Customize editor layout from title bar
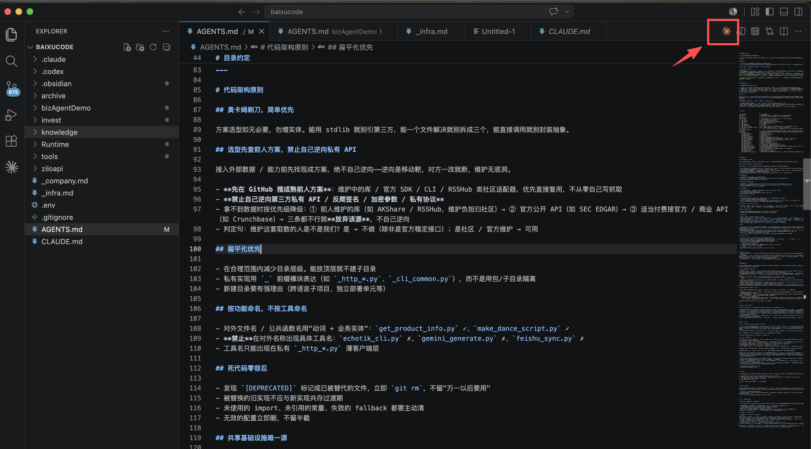 [755, 12]
